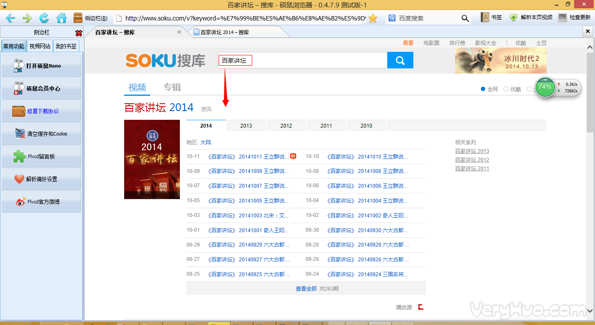Open episode 20140930 六大古都
The image size is (595, 325).
[x=368, y=230]
